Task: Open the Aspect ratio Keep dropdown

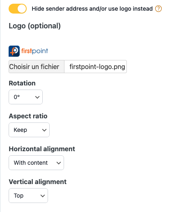Action: [29, 130]
